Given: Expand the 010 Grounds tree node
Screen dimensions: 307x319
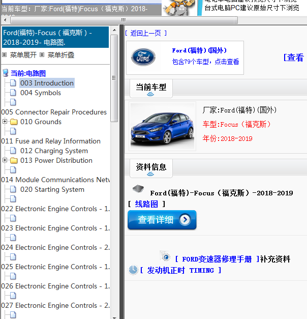Looking at the screenshot, I should pyautogui.click(x=5, y=122).
